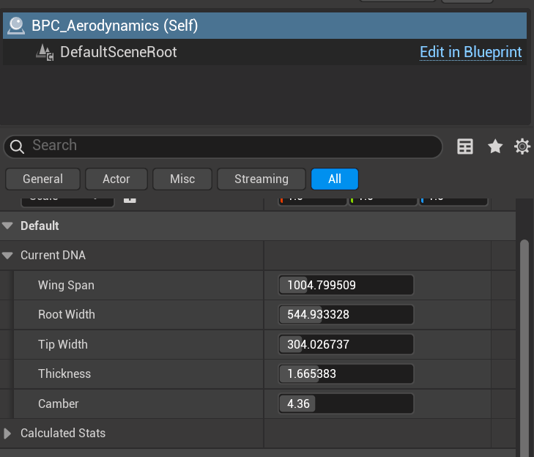Click the Camber value field
The image size is (534, 457).
click(346, 404)
